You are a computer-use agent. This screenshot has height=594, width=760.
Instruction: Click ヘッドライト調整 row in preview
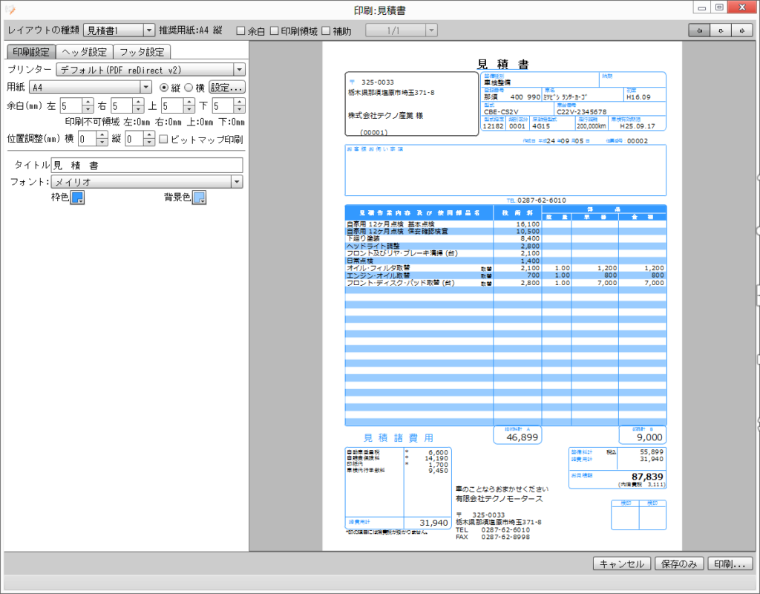click(505, 246)
